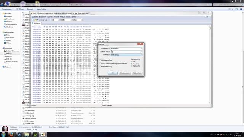Select the Rückwärts search direction radio

point(132,66)
